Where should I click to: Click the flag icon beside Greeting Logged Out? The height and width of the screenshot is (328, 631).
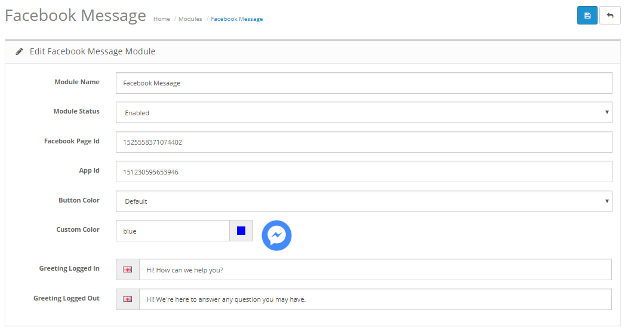pyautogui.click(x=128, y=299)
